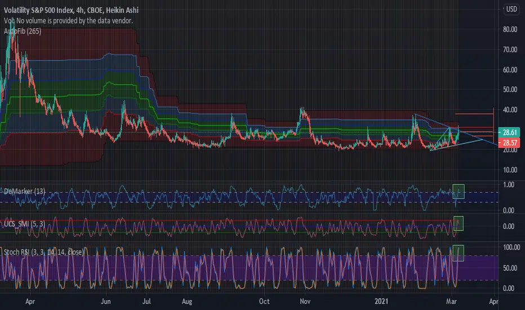Click the 80.00 level on price scale

(510, 29)
